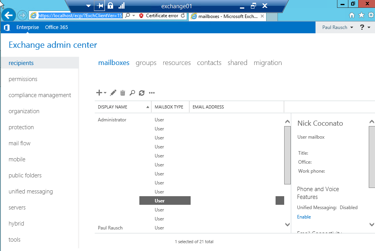Image resolution: width=375 pixels, height=251 pixels.
Task: Click the browser Back arrow button
Action: coord(8,16)
